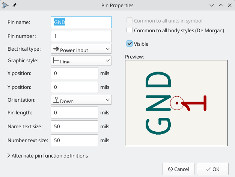
Task: Click the power input arrow icon
Action: 56,49
